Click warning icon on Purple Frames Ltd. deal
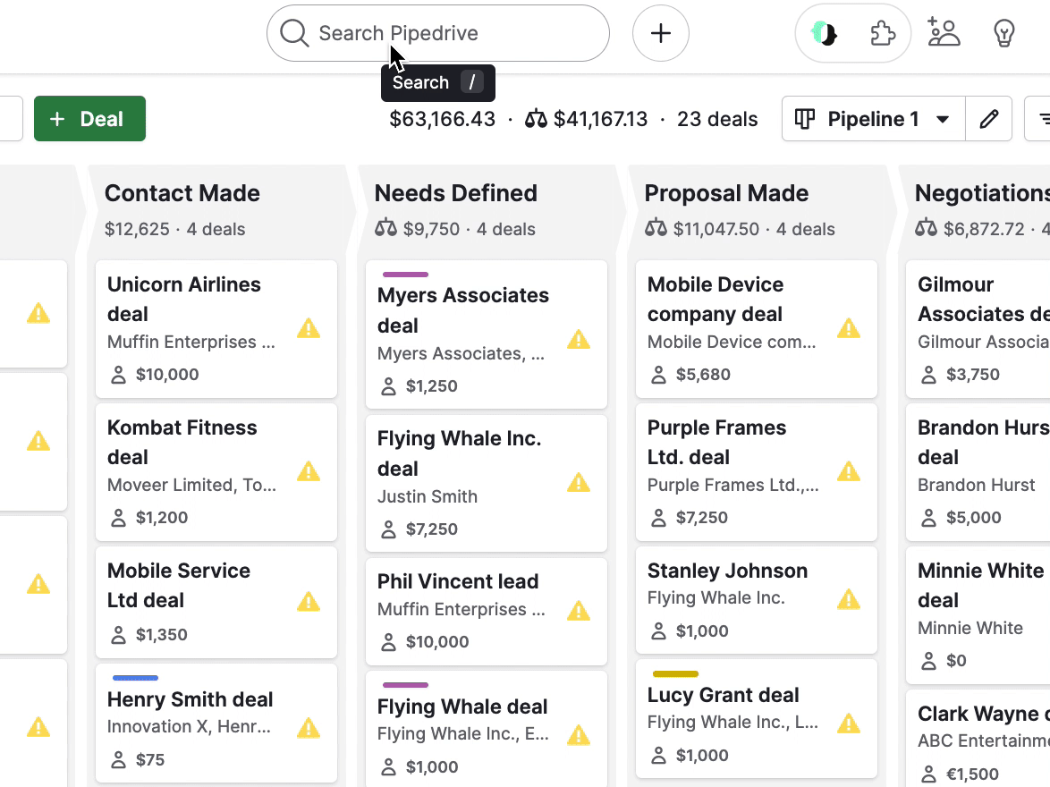 click(x=849, y=471)
